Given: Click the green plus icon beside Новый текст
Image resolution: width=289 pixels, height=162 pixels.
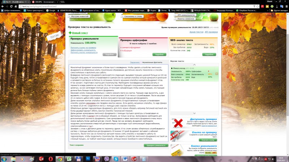Looking at the screenshot, I should (70, 33).
